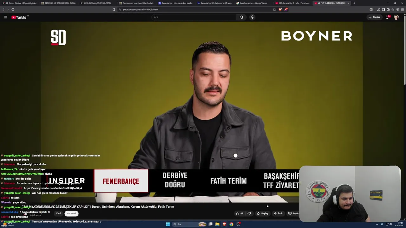Screen dimensions: 406x228
Task: Reload the page with refresh icon
Action: pos(13,9)
